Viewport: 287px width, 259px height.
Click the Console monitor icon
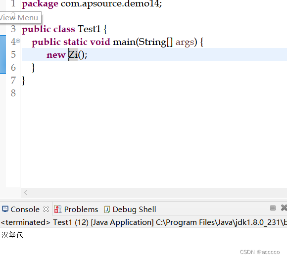[x=5, y=209]
